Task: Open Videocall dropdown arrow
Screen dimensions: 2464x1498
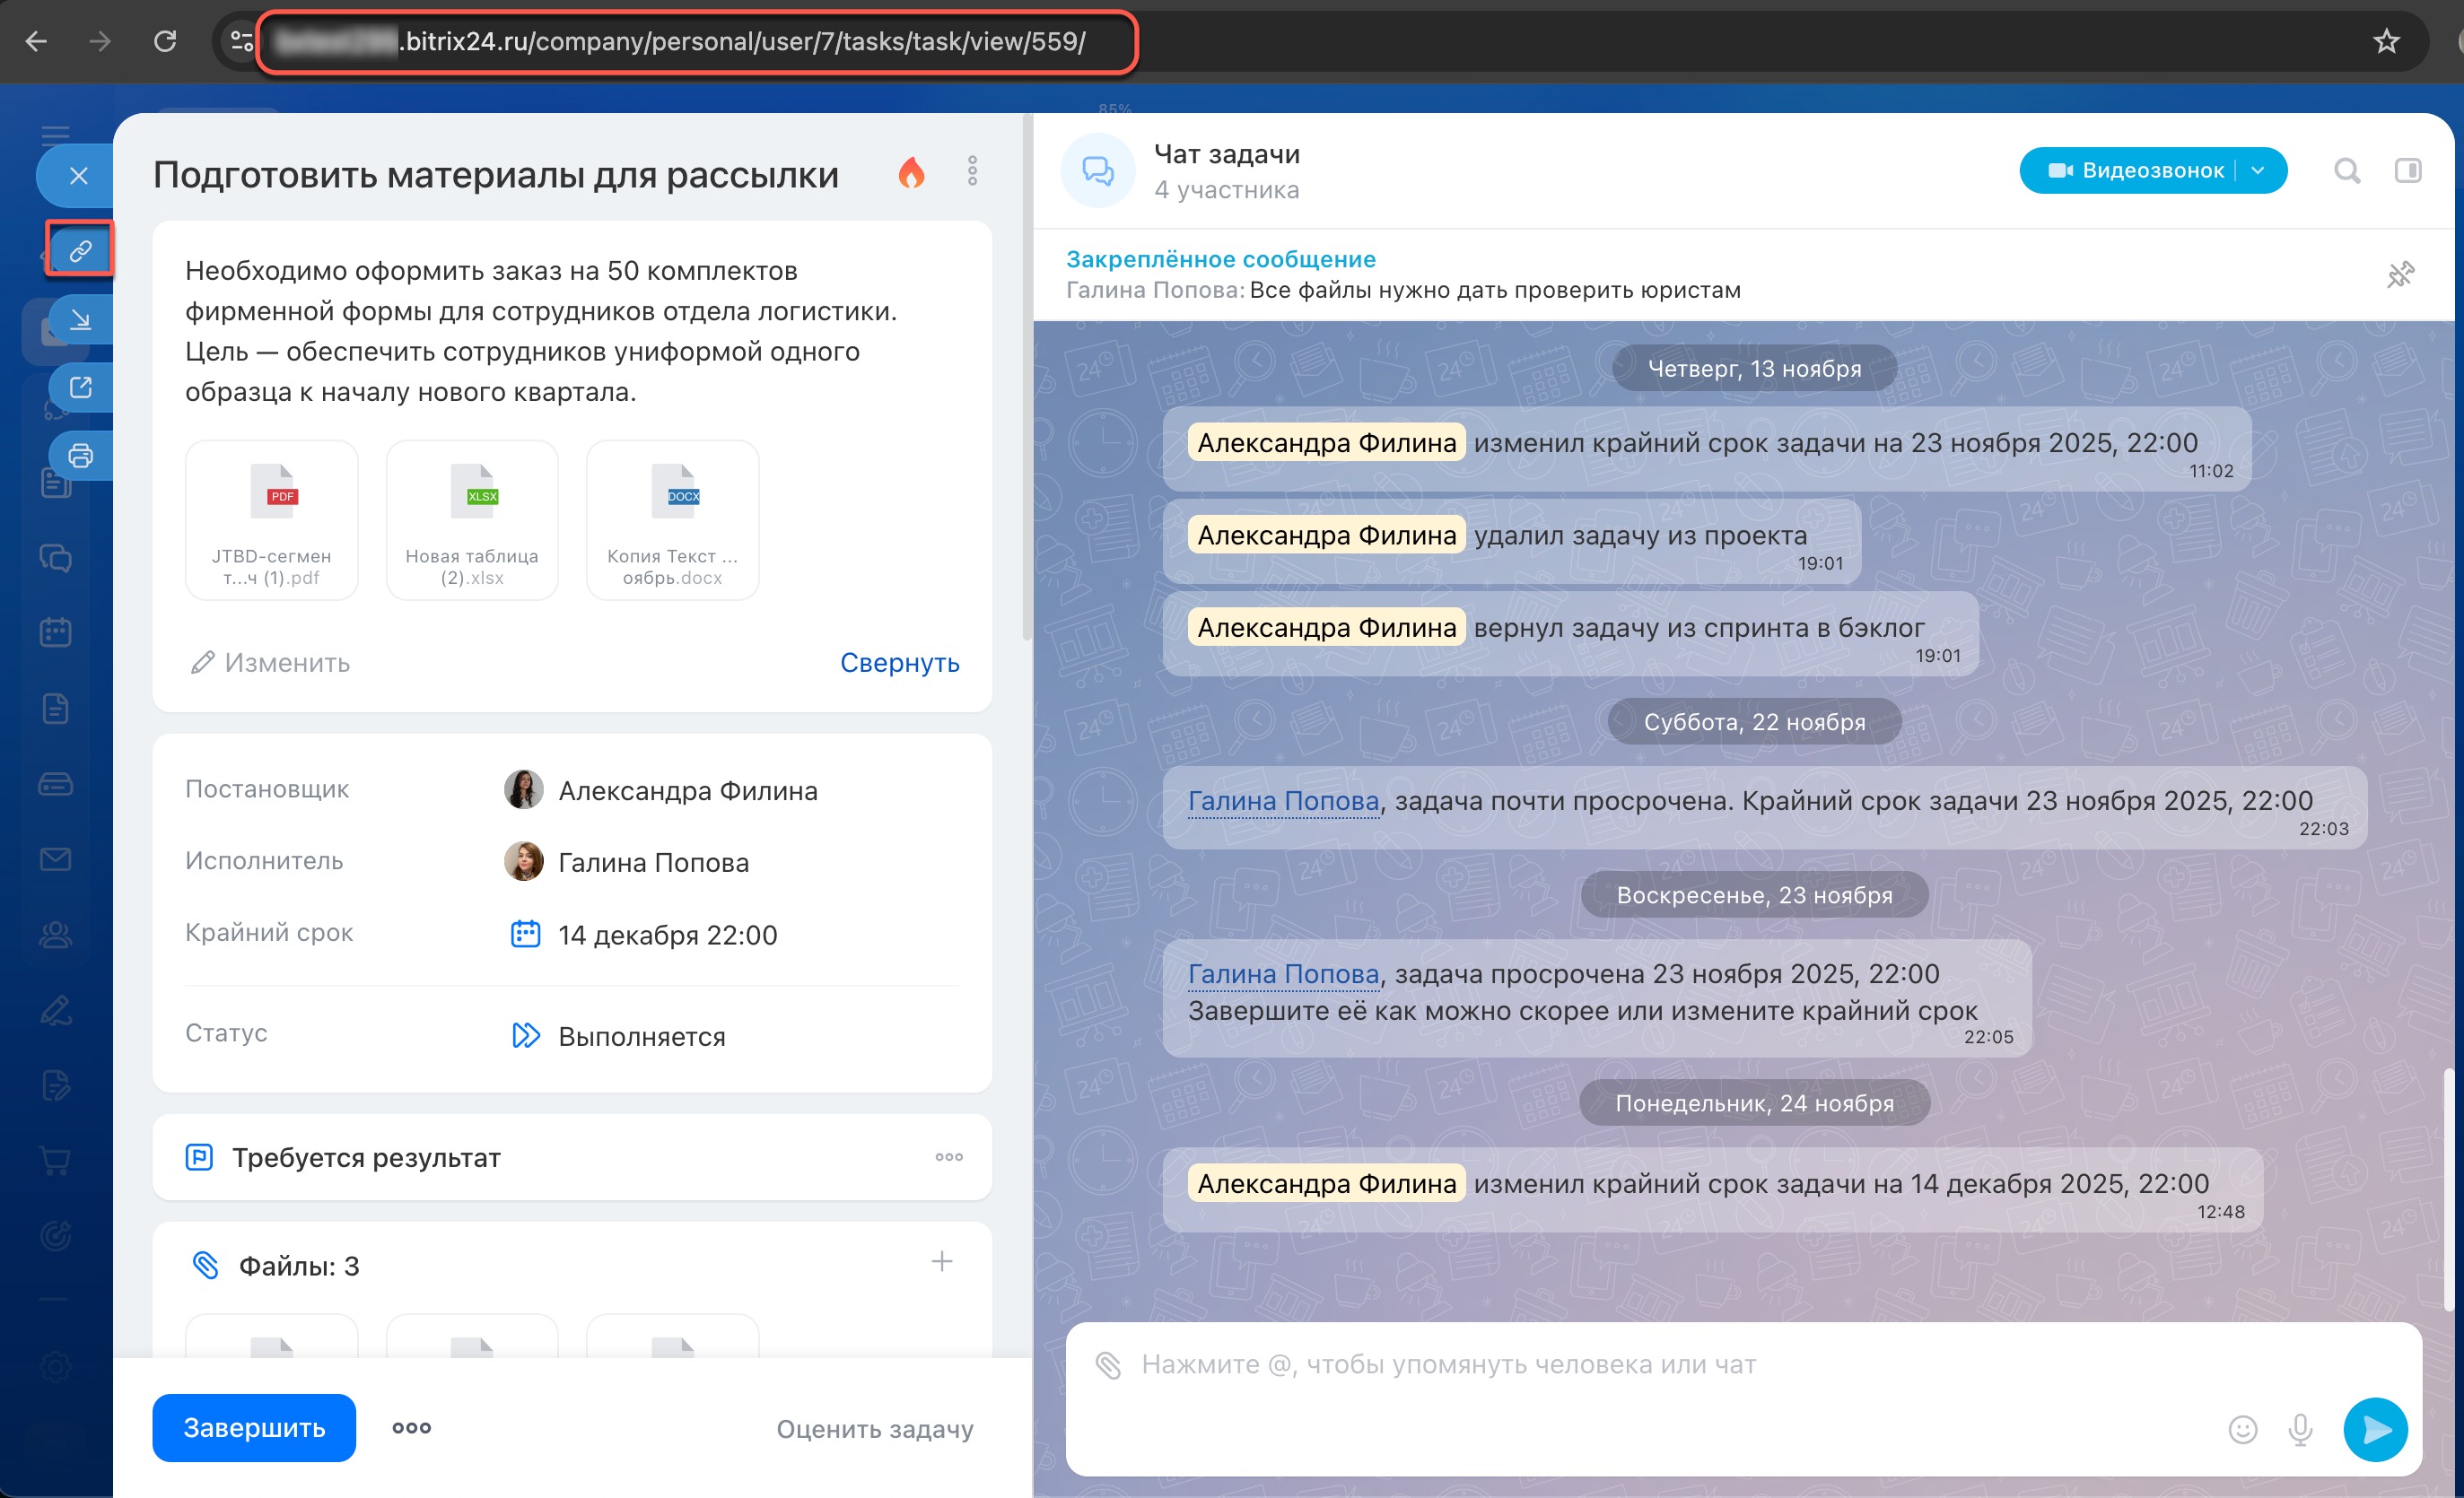Action: point(2258,171)
